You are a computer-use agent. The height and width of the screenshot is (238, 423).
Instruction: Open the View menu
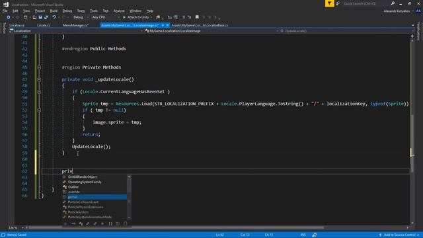pyautogui.click(x=26, y=11)
